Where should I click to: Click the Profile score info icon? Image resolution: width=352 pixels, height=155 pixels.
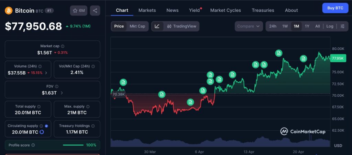coord(33,145)
